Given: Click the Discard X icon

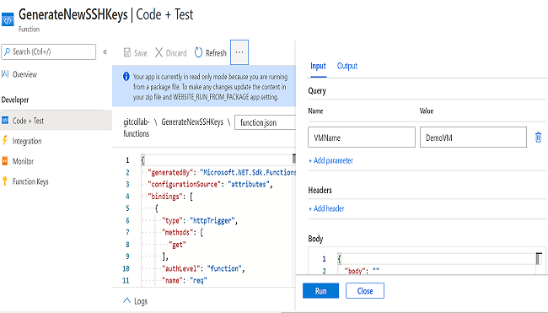Looking at the screenshot, I should 158,52.
